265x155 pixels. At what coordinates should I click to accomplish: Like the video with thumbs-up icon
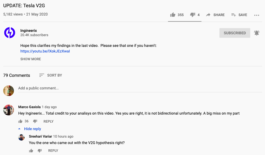click(173, 15)
